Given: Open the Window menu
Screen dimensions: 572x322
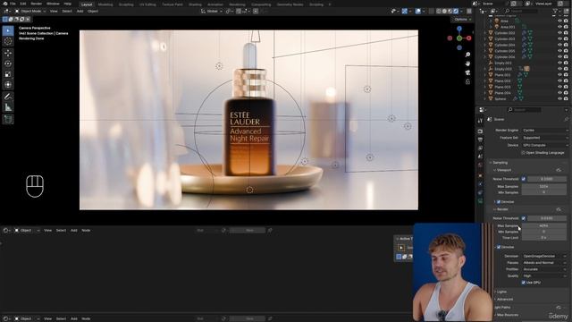Looking at the screenshot, I should click(x=53, y=4).
